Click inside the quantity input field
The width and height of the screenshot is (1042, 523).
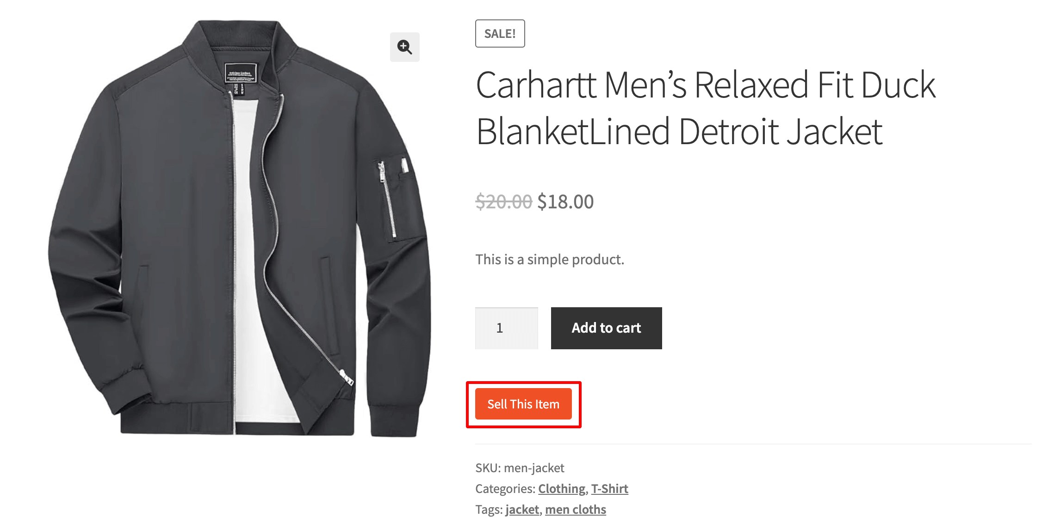tap(506, 328)
